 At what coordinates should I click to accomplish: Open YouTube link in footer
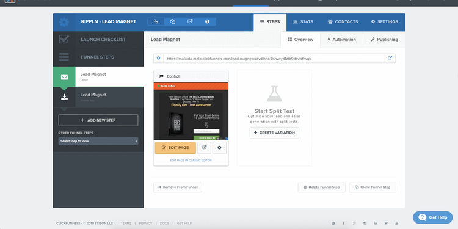click(x=397, y=223)
